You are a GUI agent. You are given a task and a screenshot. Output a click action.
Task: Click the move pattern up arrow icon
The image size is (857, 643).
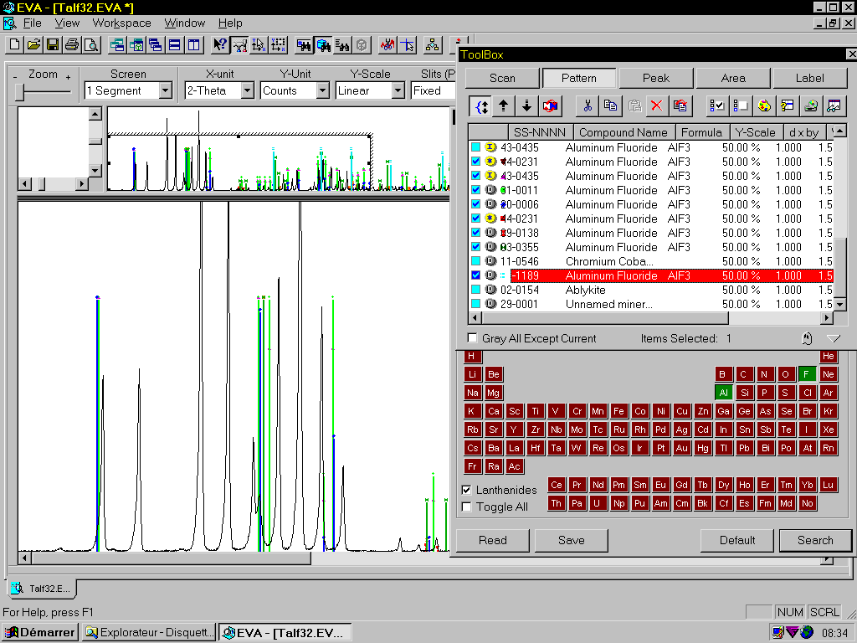(x=503, y=105)
